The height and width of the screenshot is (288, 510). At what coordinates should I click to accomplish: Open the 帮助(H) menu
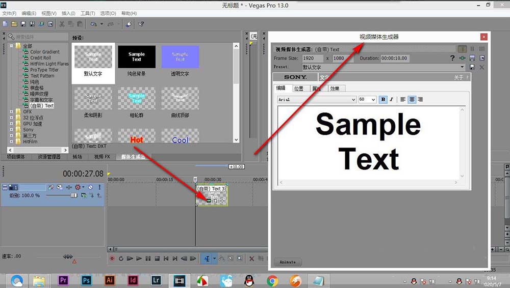129,13
